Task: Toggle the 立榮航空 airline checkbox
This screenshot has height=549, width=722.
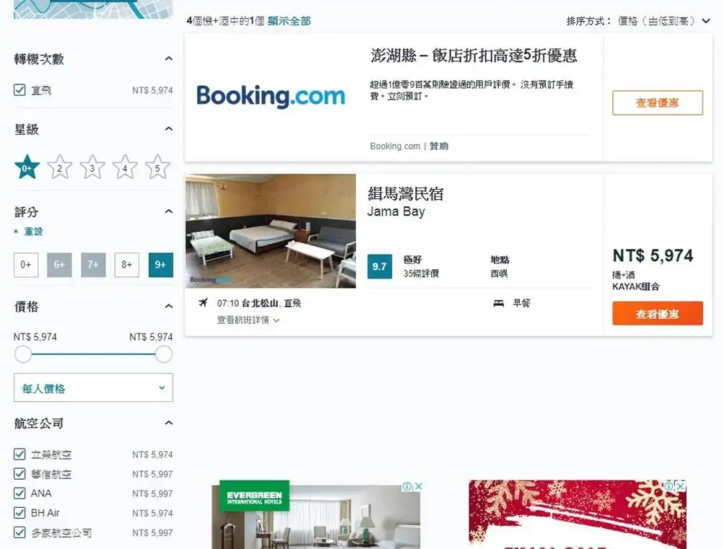Action: pyautogui.click(x=20, y=454)
